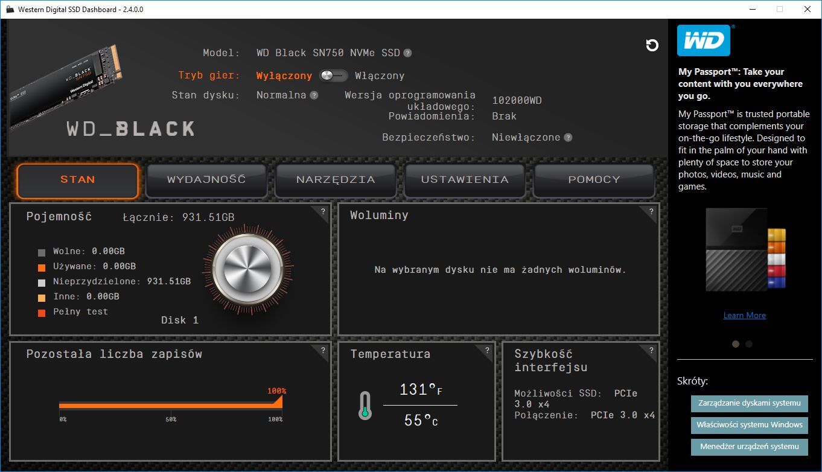Open the USTAWIENIA tab
This screenshot has width=822, height=472.
point(465,180)
